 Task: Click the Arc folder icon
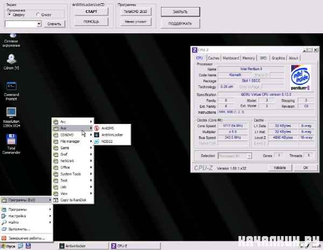pos(55,122)
